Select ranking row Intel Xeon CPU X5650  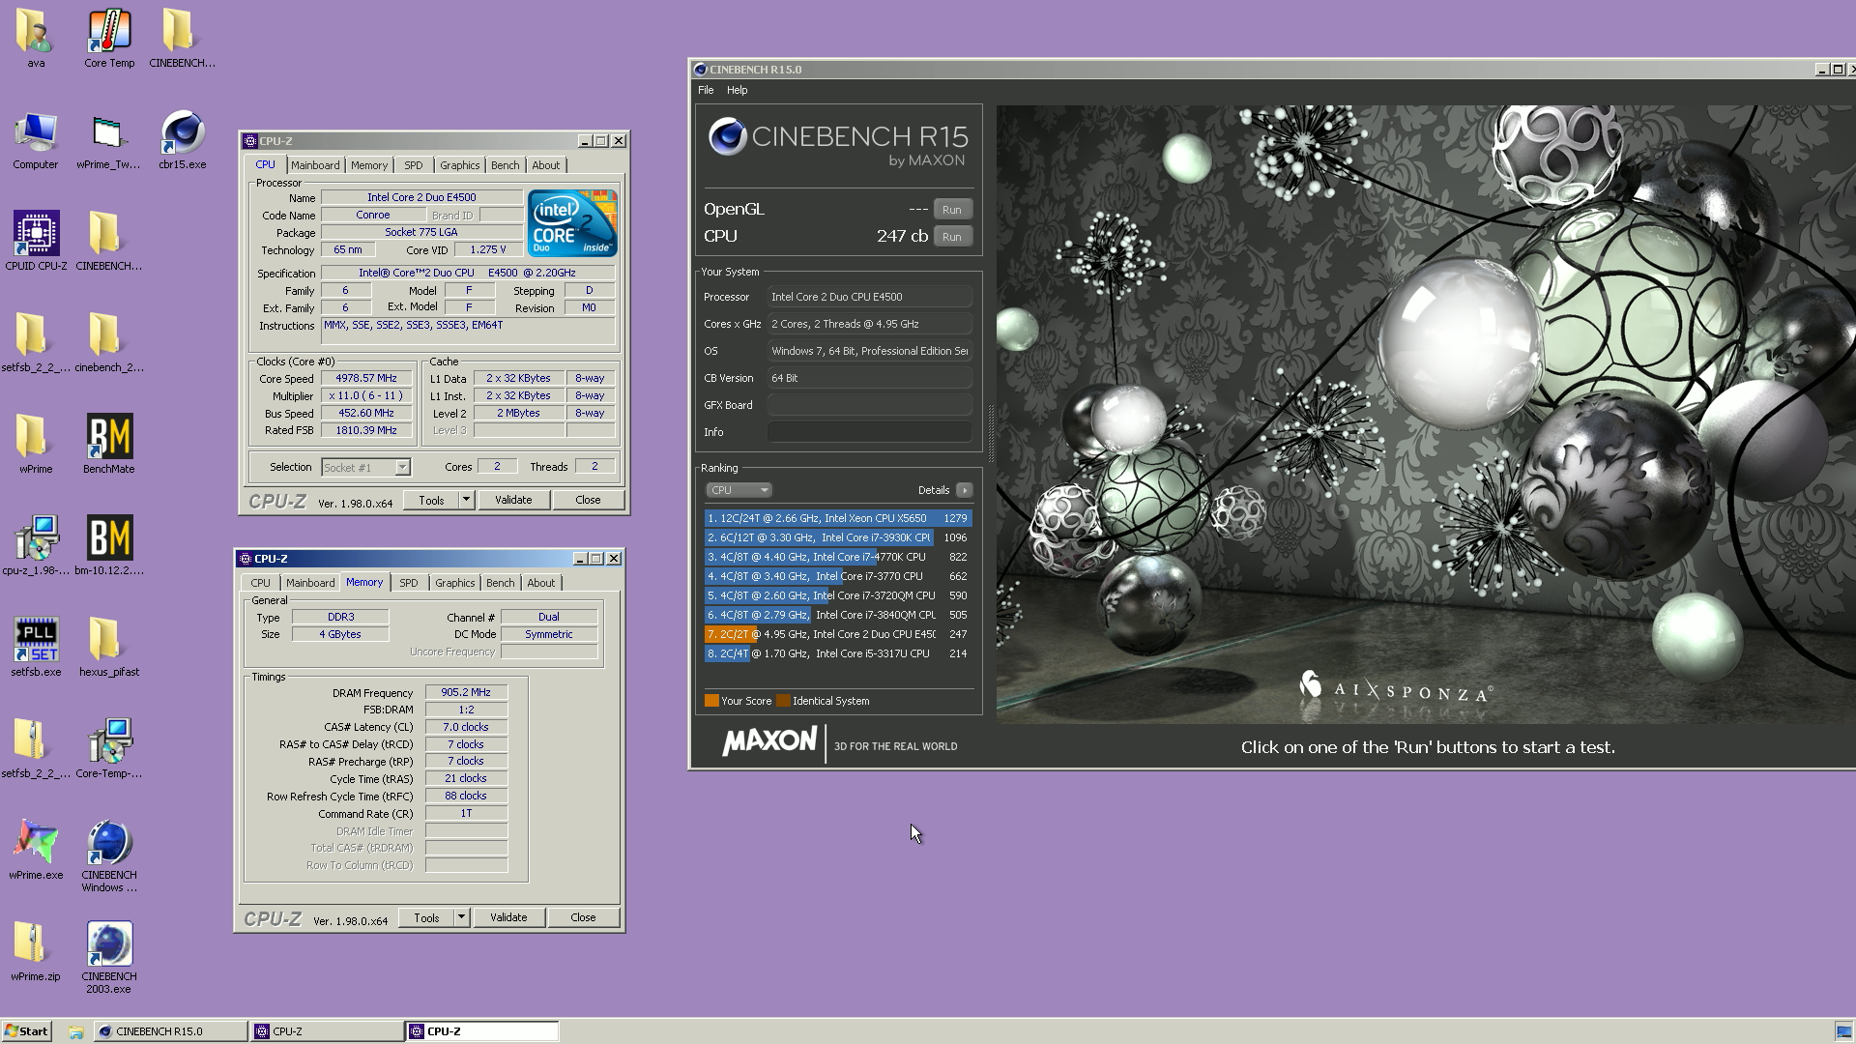(838, 518)
